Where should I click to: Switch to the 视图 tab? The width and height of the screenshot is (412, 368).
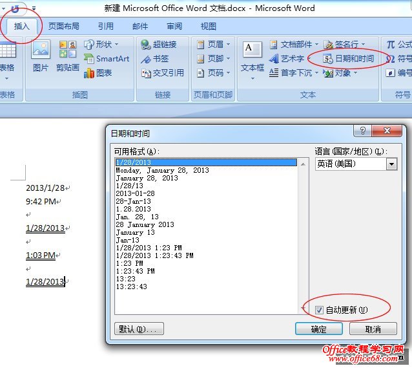point(209,26)
